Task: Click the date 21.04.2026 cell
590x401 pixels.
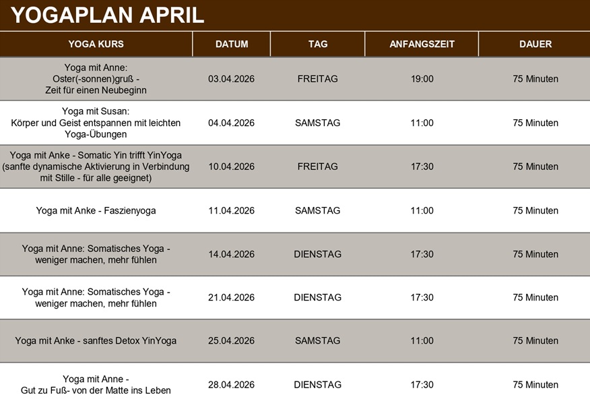Action: (x=232, y=297)
